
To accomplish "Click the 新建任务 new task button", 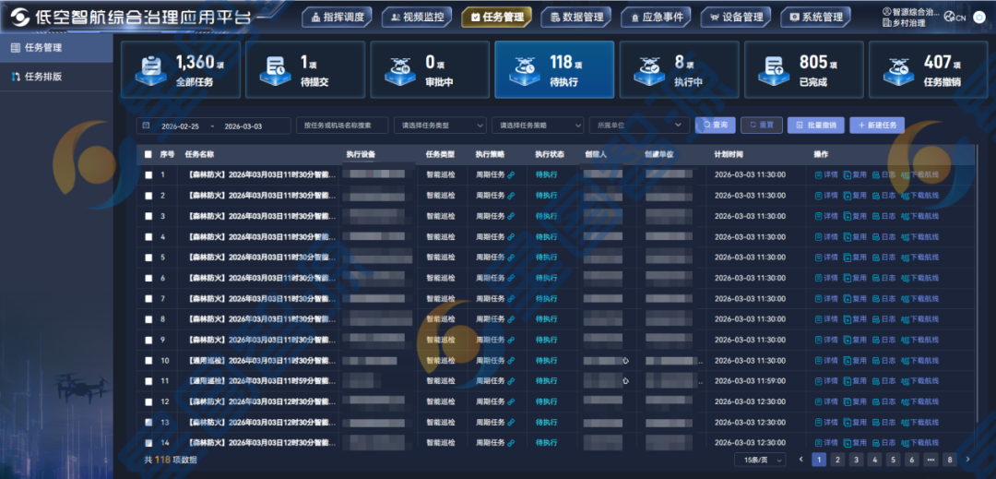I will click(877, 126).
